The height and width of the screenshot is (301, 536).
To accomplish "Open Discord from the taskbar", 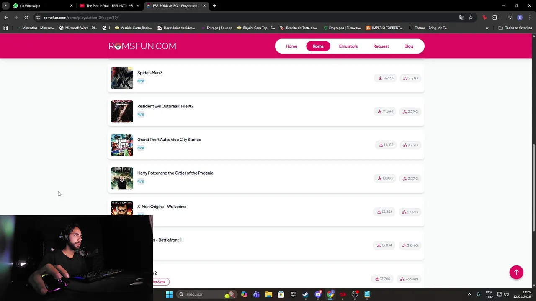I will tap(318, 294).
